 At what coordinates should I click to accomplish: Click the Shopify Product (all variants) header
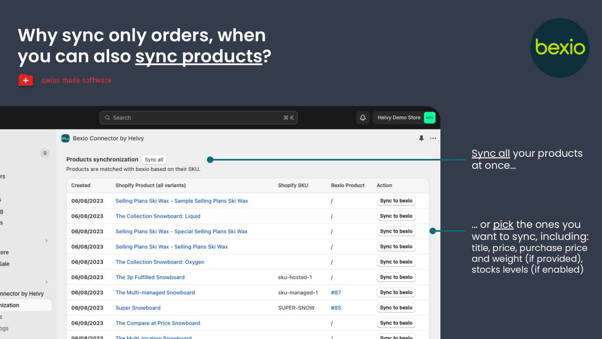[150, 185]
